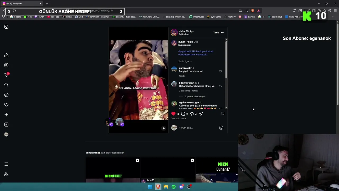
Task: Open post options three-dot menu
Action: [x=222, y=33]
